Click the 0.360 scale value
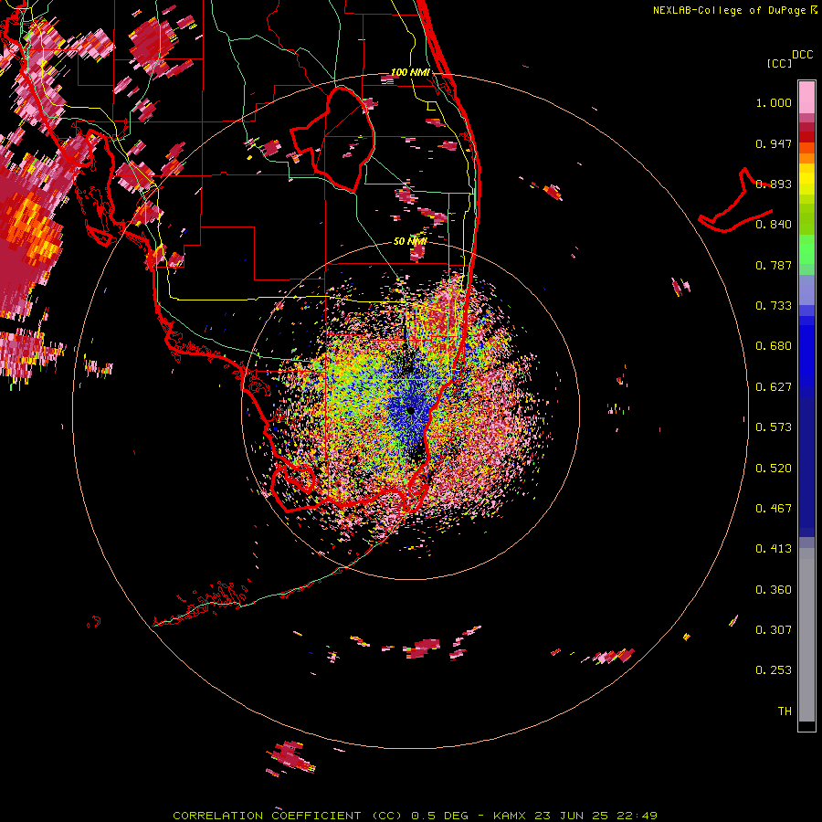 coord(774,590)
